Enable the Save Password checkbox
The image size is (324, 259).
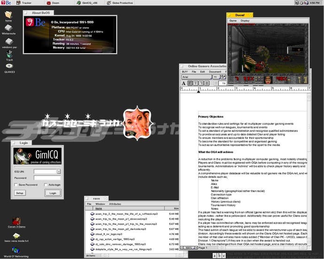[x=16, y=185]
